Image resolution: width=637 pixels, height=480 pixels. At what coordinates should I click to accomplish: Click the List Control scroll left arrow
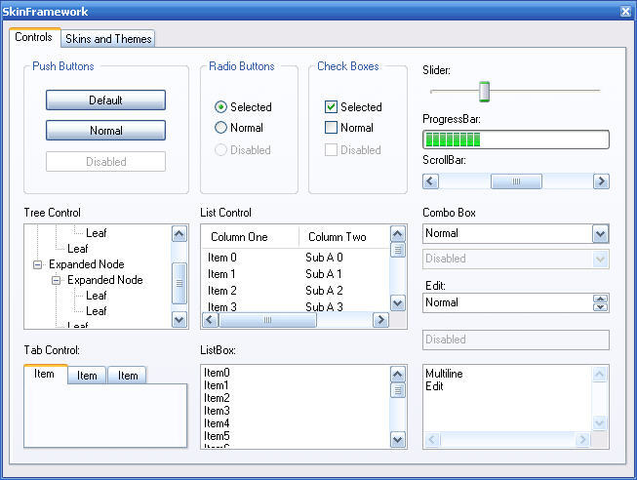click(210, 320)
